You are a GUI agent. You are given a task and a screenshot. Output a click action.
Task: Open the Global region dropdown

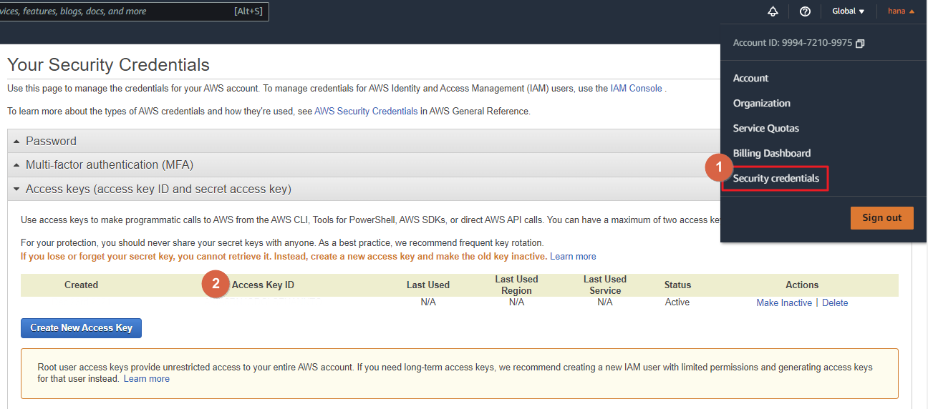pyautogui.click(x=848, y=11)
